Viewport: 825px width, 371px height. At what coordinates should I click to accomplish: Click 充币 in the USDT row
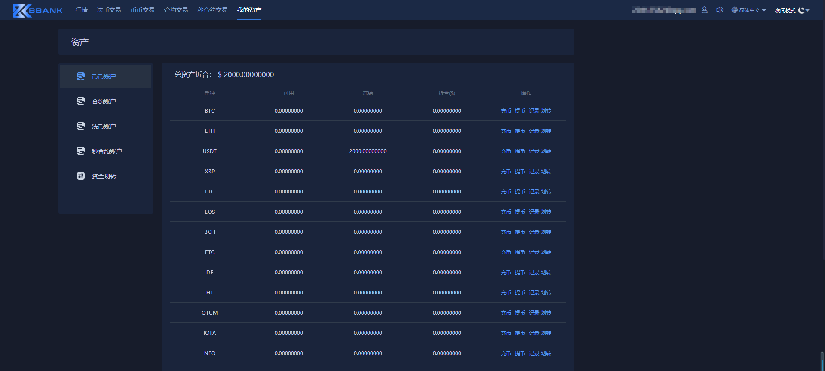coord(506,151)
